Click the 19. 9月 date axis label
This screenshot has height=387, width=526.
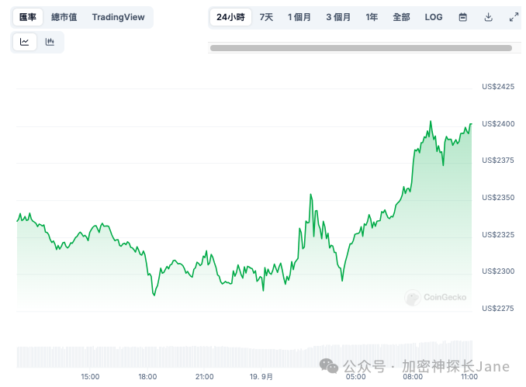coord(261,377)
